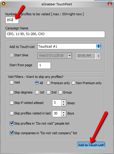The height and width of the screenshot is (154, 114).
Task: Choose the Non Premium only radio option
Action: 73,83
